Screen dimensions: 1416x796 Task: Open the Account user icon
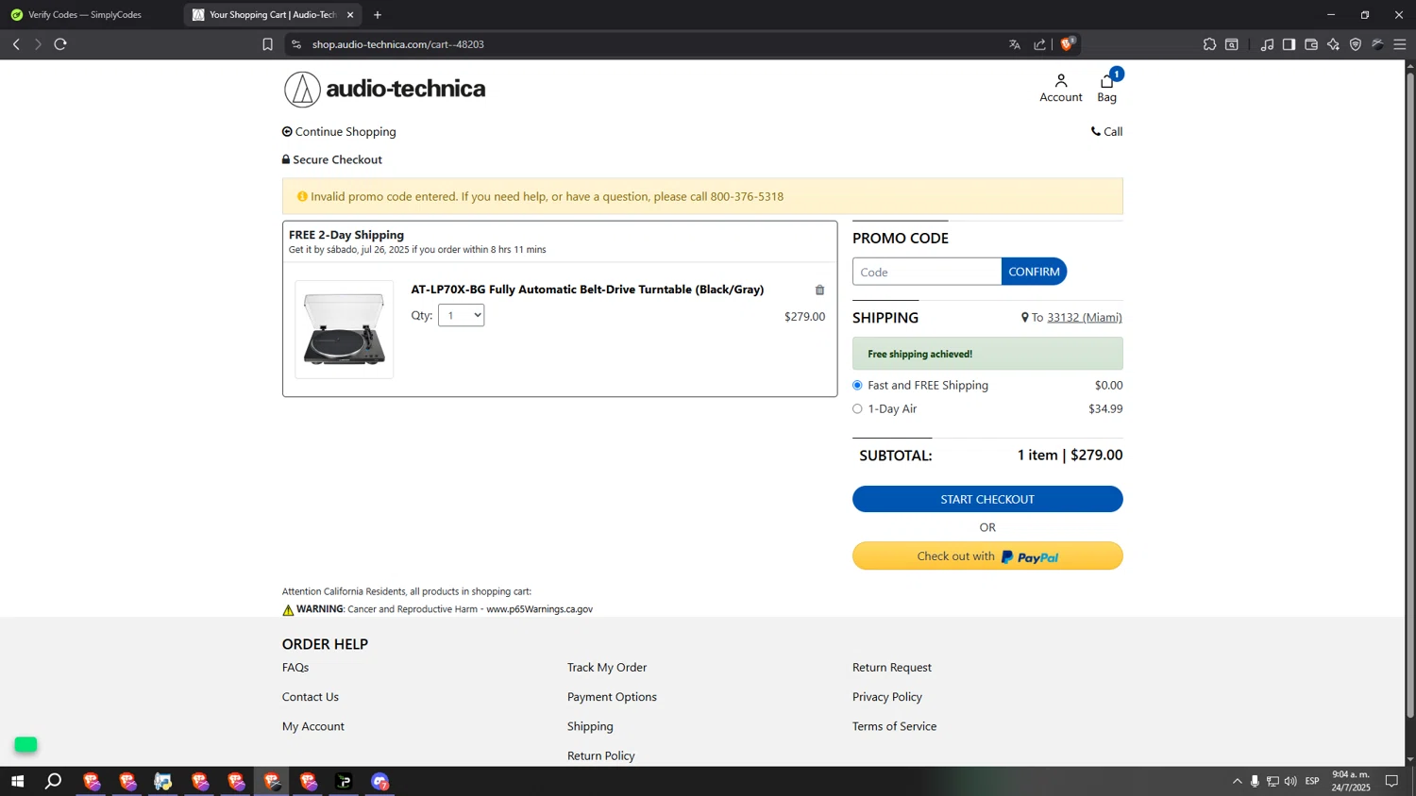coord(1061,88)
